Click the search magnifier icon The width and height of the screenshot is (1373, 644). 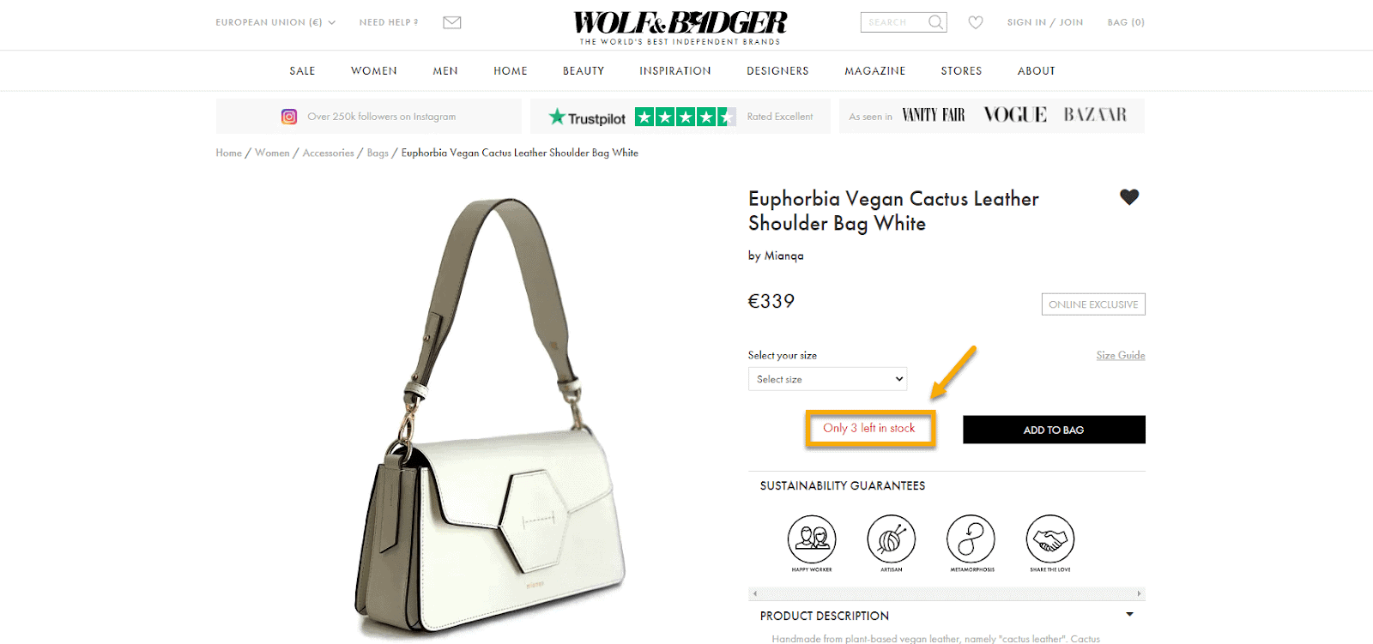click(935, 22)
